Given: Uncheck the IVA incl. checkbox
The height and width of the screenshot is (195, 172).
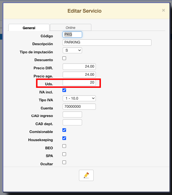Looking at the screenshot, I should point(64,90).
